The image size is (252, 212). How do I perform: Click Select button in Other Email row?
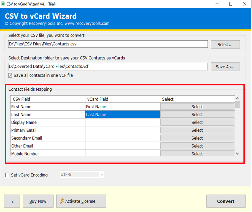(x=197, y=146)
